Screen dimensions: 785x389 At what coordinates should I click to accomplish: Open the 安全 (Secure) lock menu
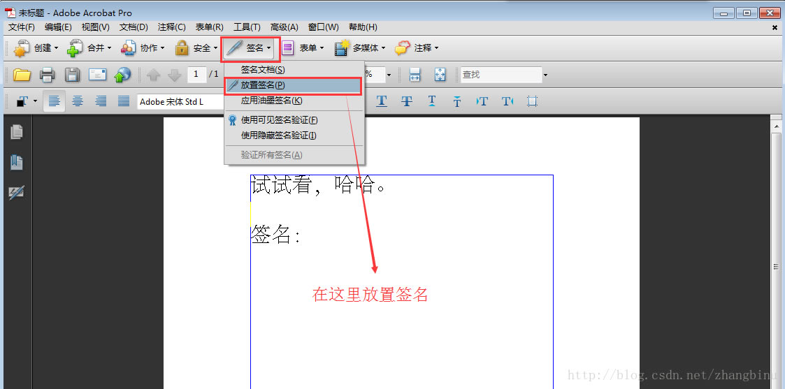click(196, 48)
